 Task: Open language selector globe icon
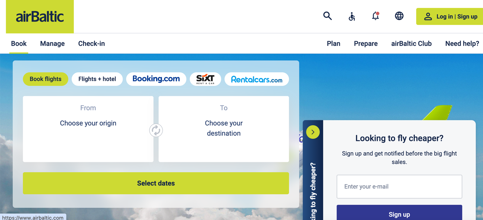[x=399, y=16]
